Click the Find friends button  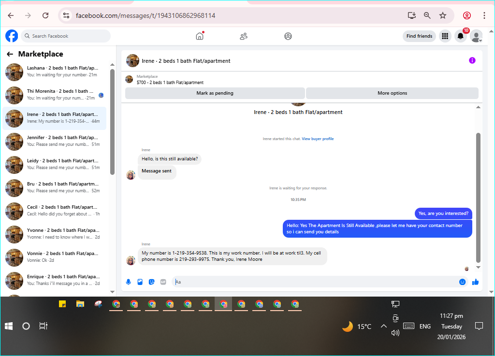pyautogui.click(x=419, y=36)
